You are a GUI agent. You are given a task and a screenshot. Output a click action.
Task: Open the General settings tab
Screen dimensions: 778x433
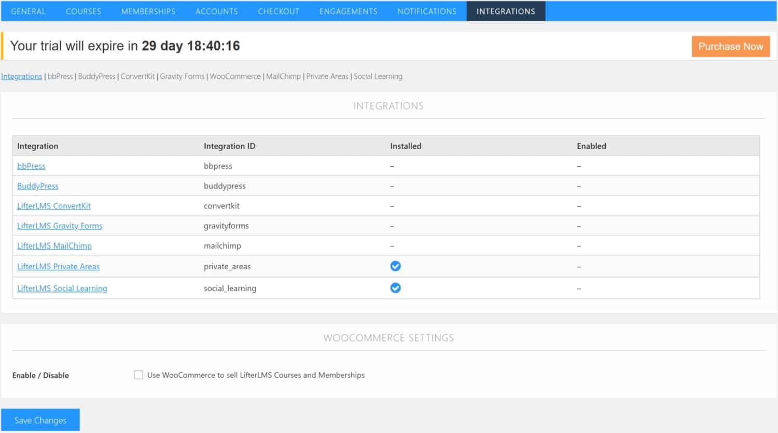tap(28, 11)
